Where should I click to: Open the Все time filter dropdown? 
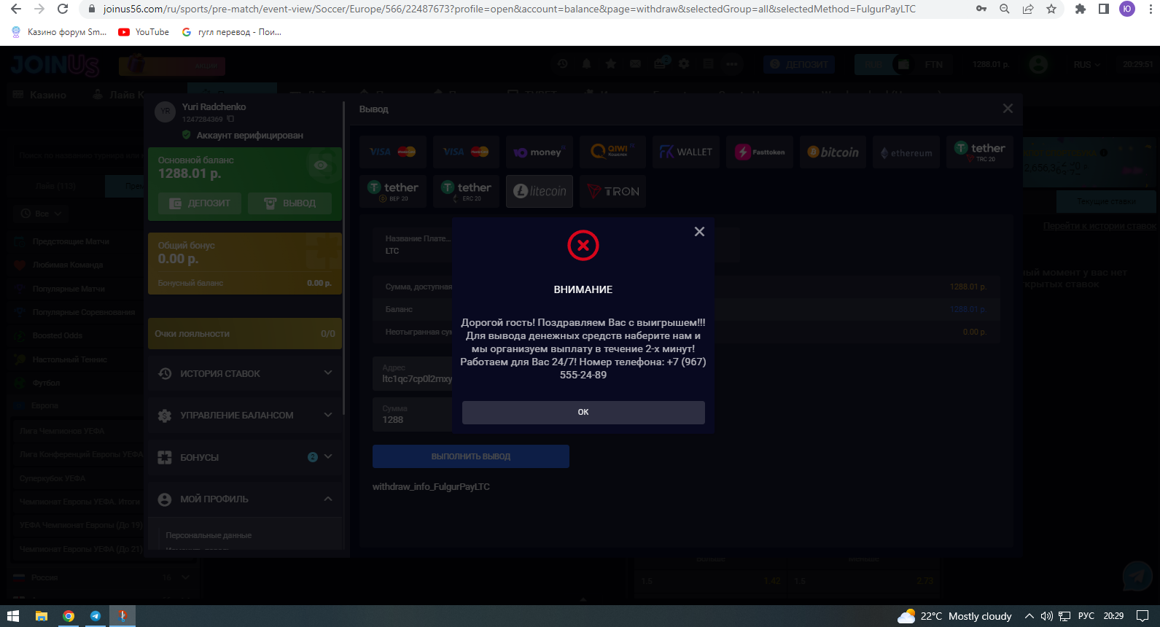[x=42, y=214]
